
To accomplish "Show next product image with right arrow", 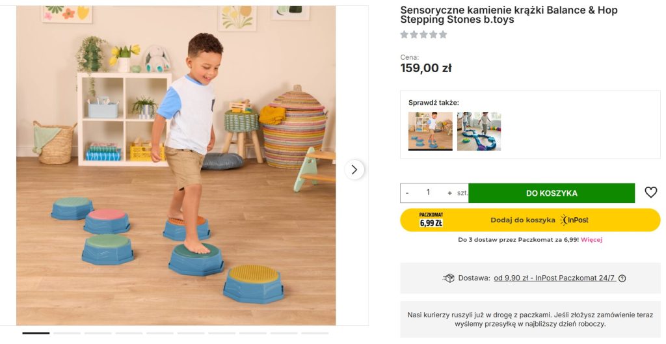I will coord(354,170).
